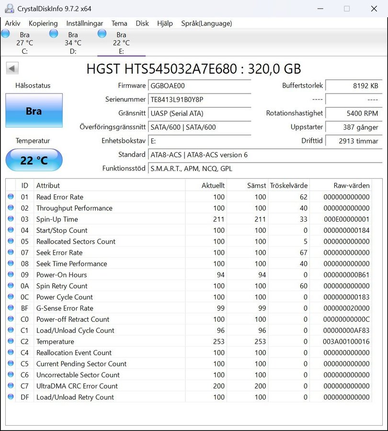Click status orb beside UltraDMA CRC Error Count
The image size is (388, 431).
[11, 386]
